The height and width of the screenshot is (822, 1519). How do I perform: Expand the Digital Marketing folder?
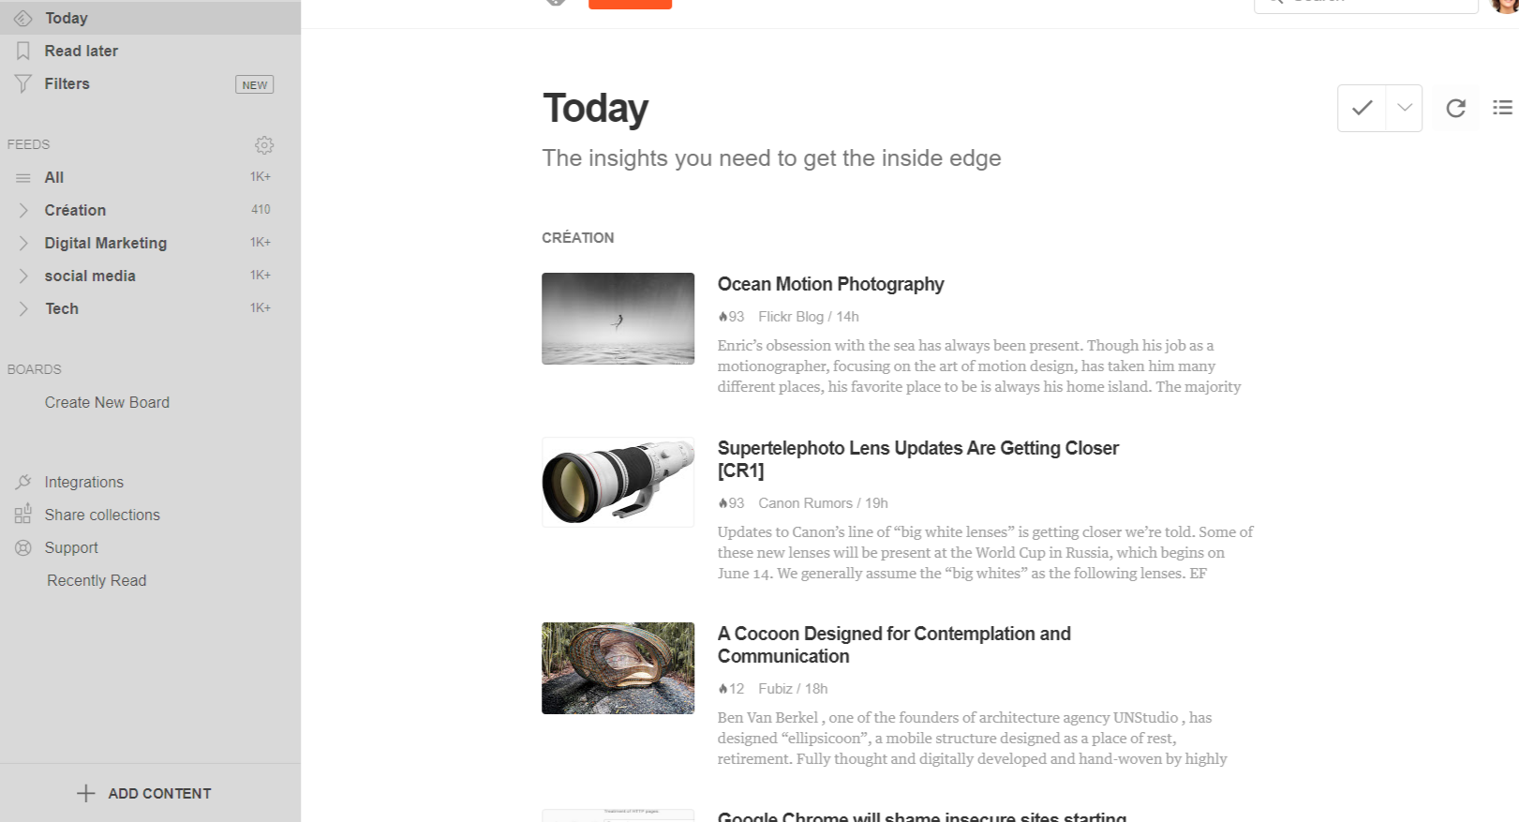pos(23,243)
